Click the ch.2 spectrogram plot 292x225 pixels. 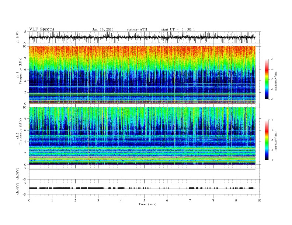[142, 136]
